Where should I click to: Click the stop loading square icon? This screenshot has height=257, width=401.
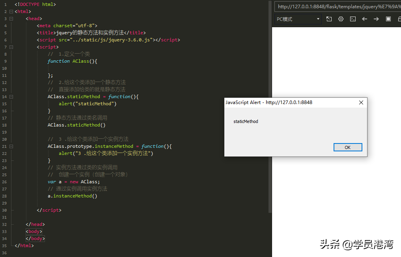[x=388, y=19]
